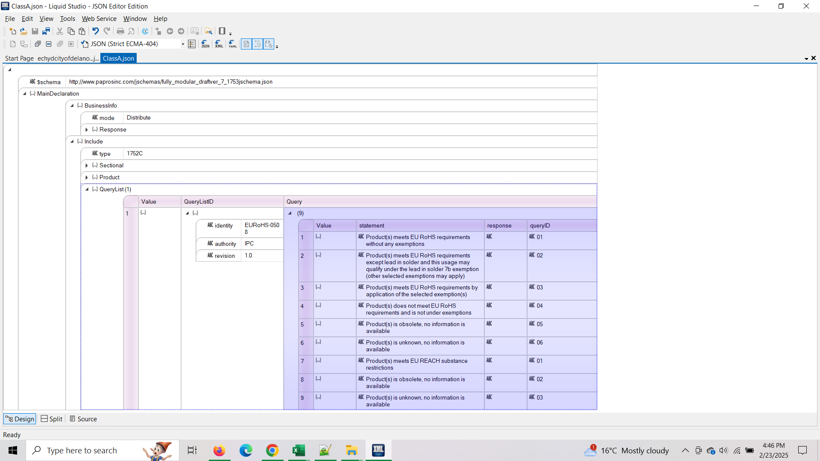Switch to the Start Page tab
The height and width of the screenshot is (461, 820).
[19, 58]
